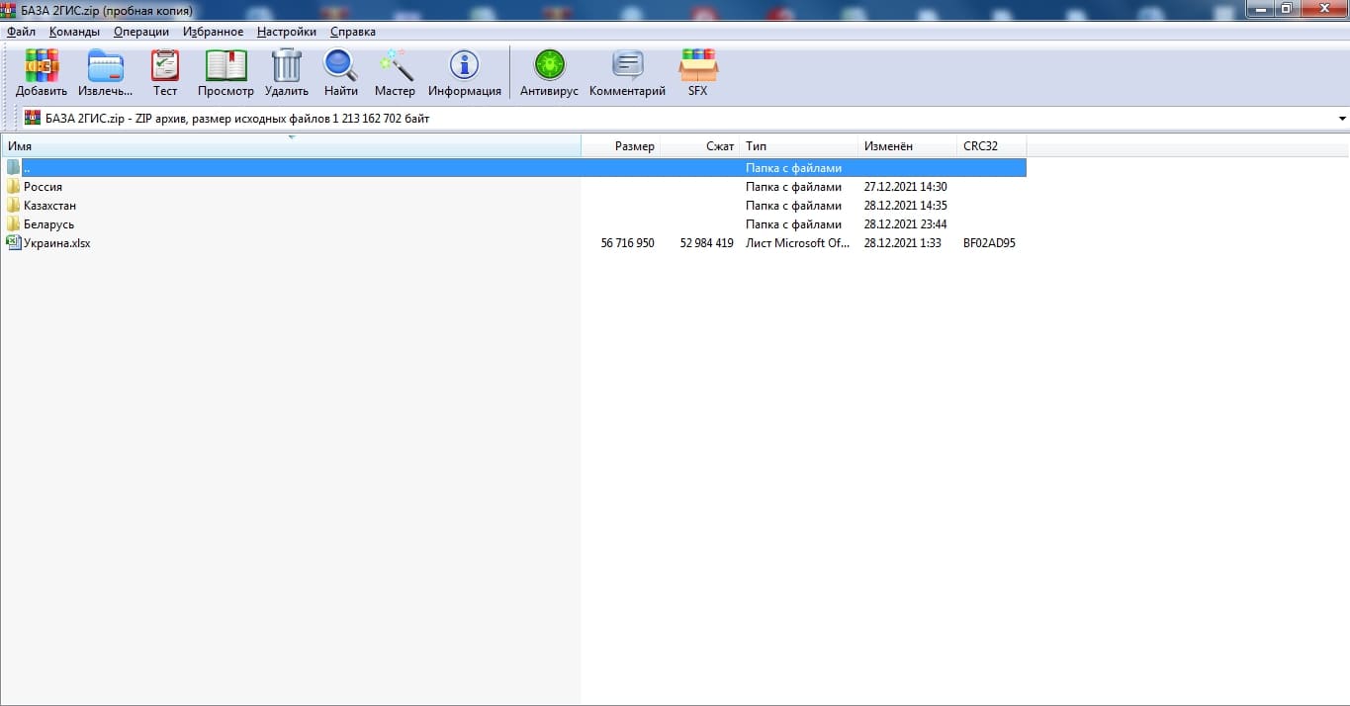Click the date 27.12.2021 14:30
This screenshot has height=706, width=1350.
tap(905, 186)
